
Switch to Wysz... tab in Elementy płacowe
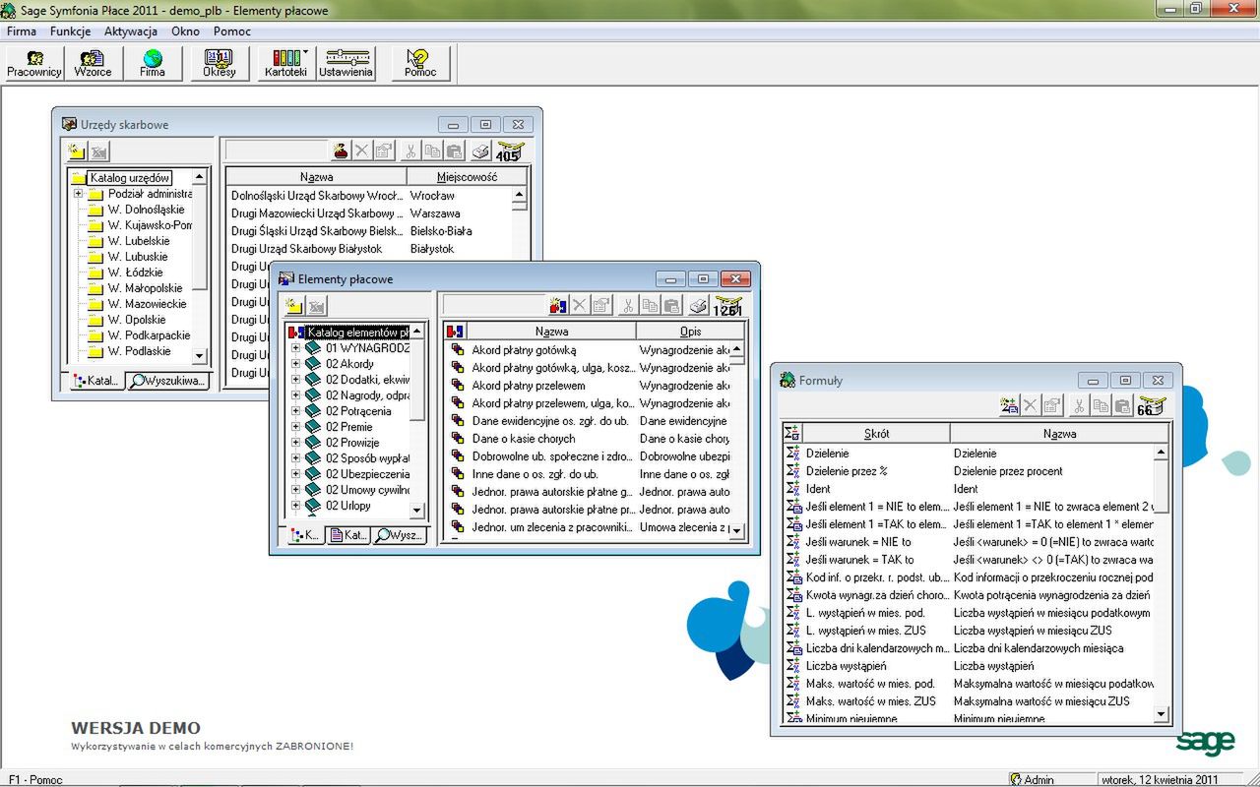399,535
